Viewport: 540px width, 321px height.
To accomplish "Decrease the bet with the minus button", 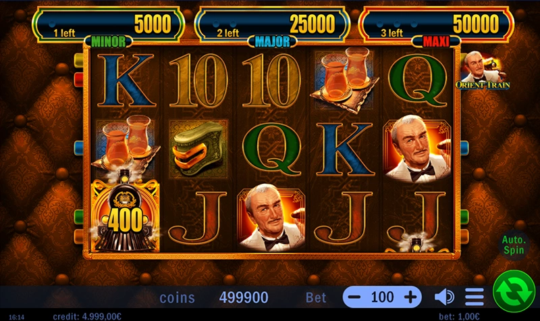I will click(x=354, y=297).
